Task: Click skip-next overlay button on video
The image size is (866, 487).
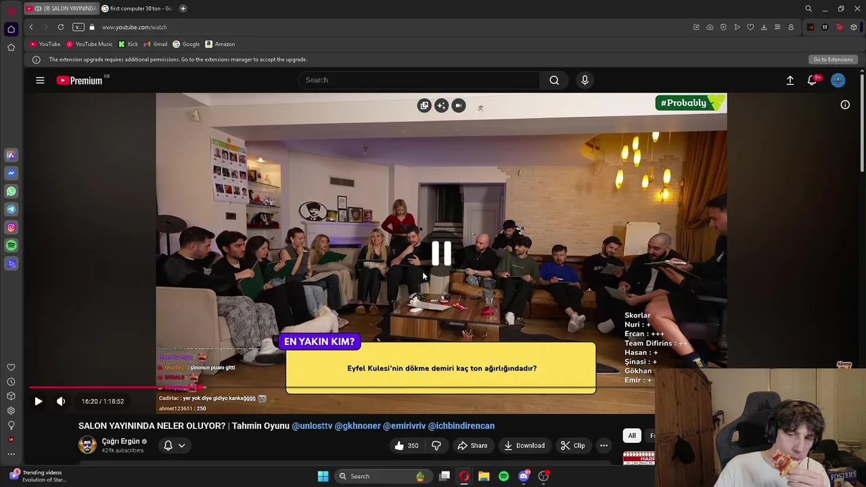Action: point(459,106)
